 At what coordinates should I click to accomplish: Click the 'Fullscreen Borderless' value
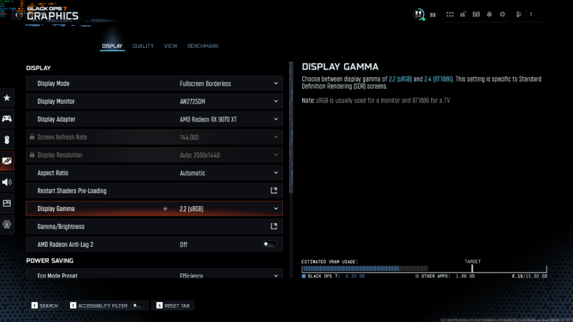click(x=206, y=84)
